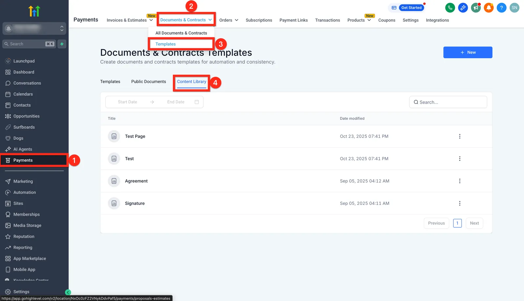Viewport: 524px width, 301px height.
Task: Open Marketing in the sidebar
Action: click(23, 181)
